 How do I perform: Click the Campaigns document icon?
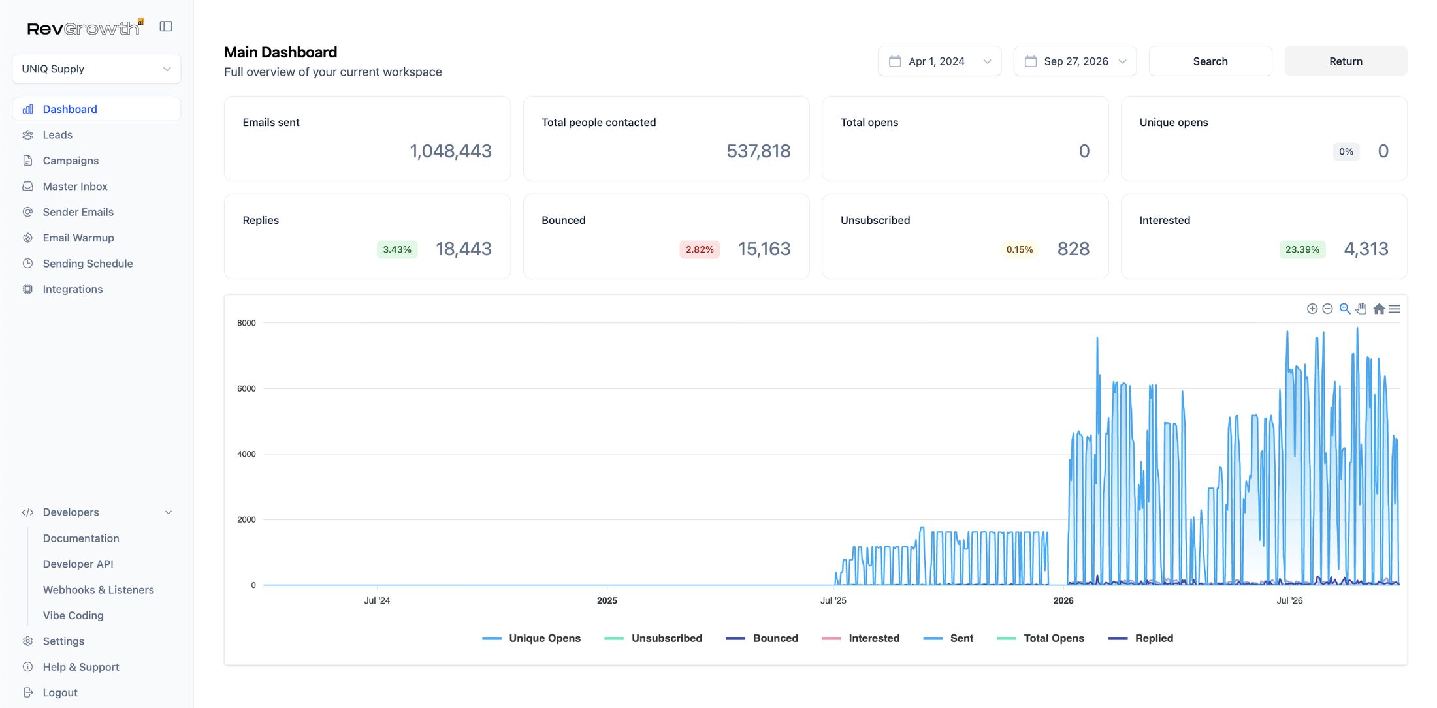pos(27,161)
